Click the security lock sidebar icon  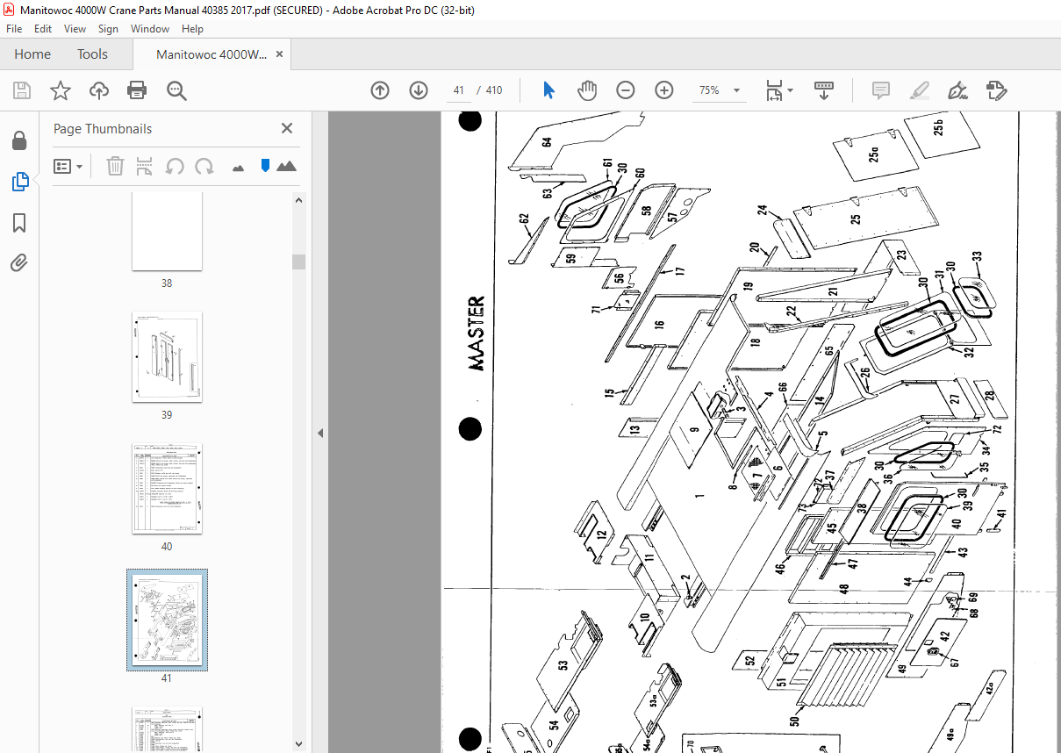coord(19,140)
